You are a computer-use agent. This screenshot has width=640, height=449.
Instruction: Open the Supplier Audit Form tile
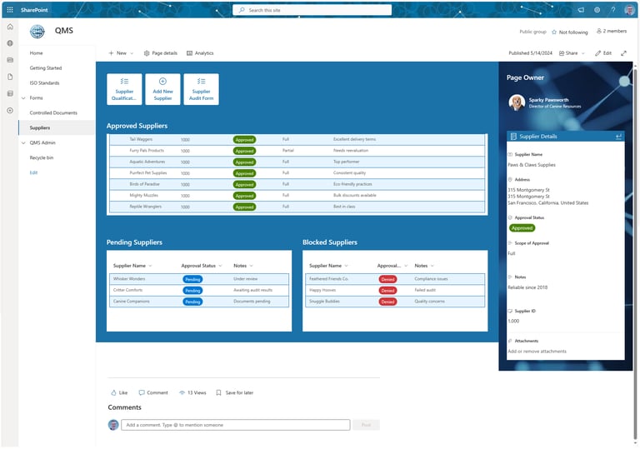(x=201, y=89)
